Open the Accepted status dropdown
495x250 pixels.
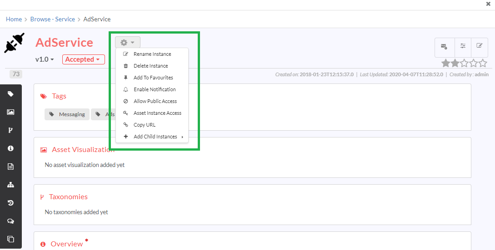pos(83,59)
